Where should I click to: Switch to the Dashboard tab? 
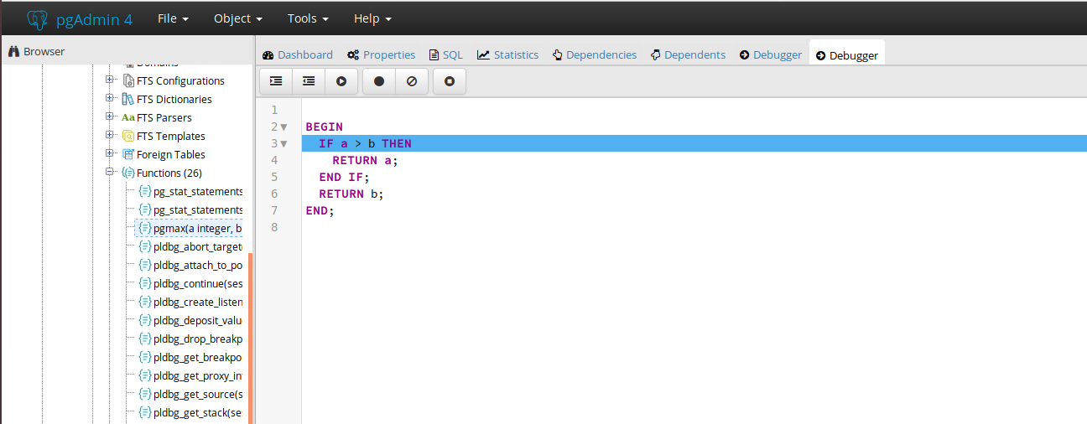pyautogui.click(x=298, y=54)
